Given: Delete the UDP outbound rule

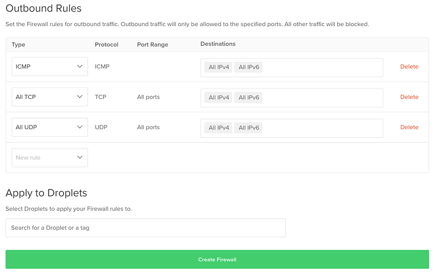Looking at the screenshot, I should [409, 128].
